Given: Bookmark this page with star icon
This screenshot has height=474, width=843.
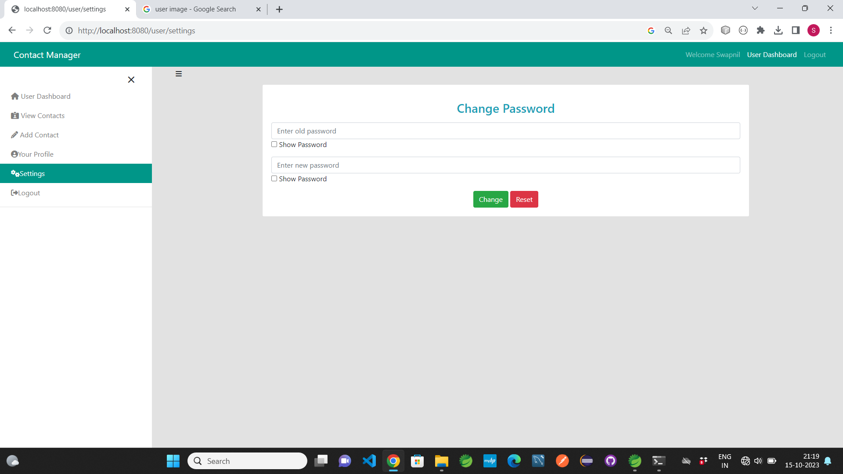Looking at the screenshot, I should coord(703,30).
